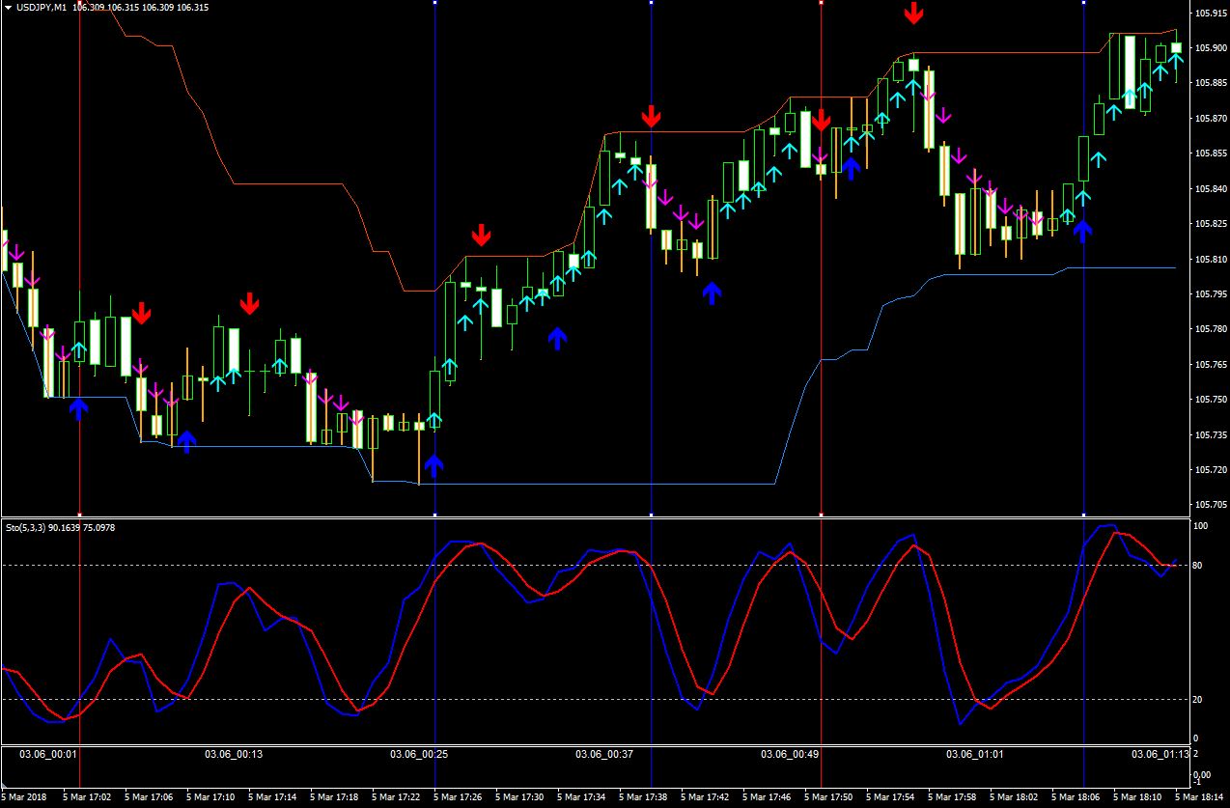Click the 105.825 price label
Screen dimensions: 1230x808
click(1211, 224)
